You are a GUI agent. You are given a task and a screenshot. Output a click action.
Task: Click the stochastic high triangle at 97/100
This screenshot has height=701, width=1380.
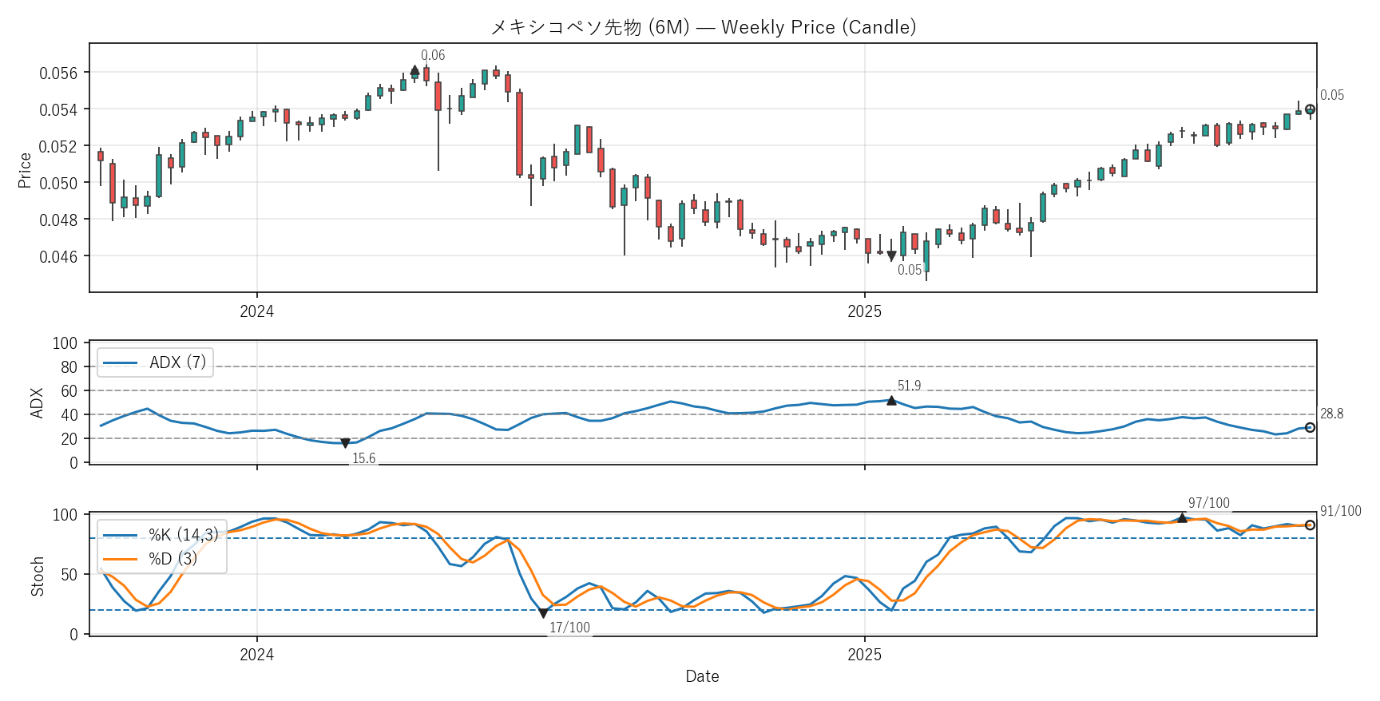pos(1182,518)
